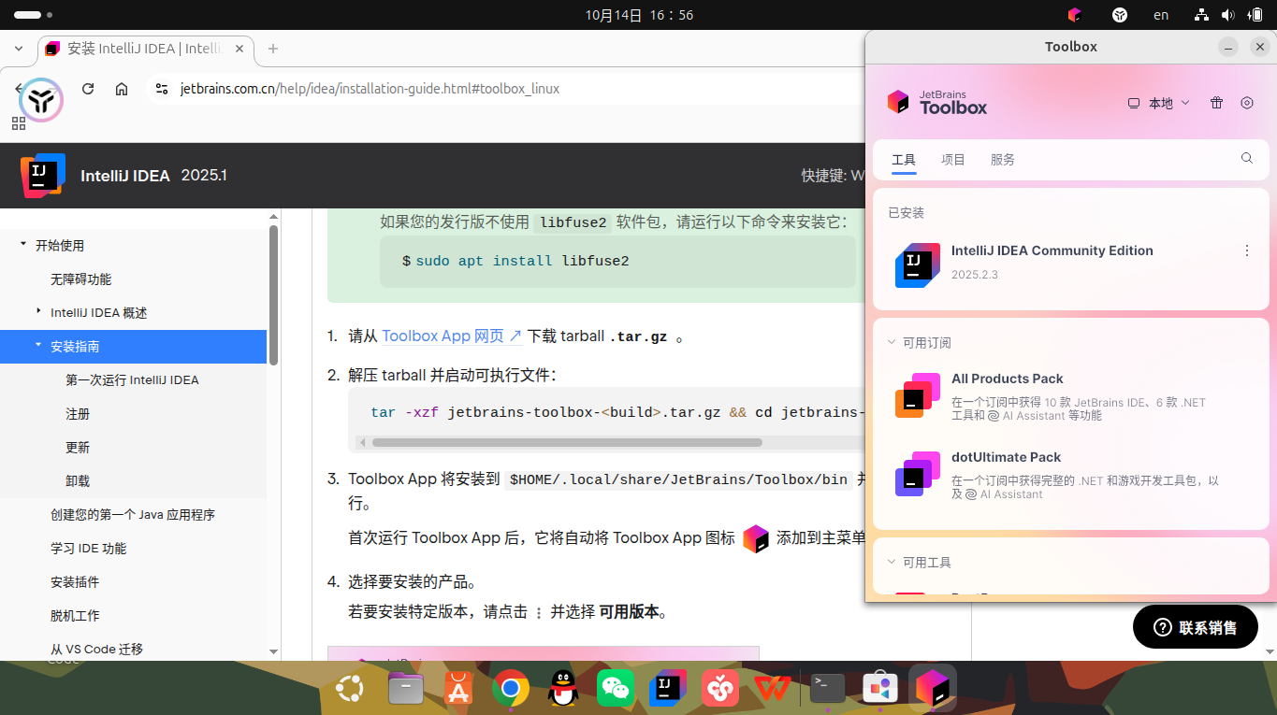1277x715 pixels.
Task: Open IntelliJ IDEA from dock
Action: click(668, 689)
